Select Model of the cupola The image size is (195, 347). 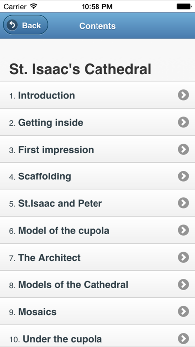97,230
